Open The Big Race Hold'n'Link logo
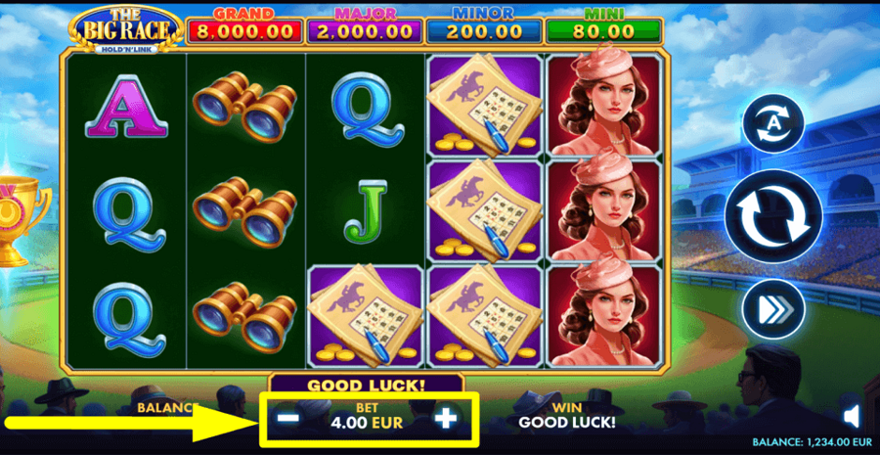Viewport: 880px width, 455px height. coord(126,30)
